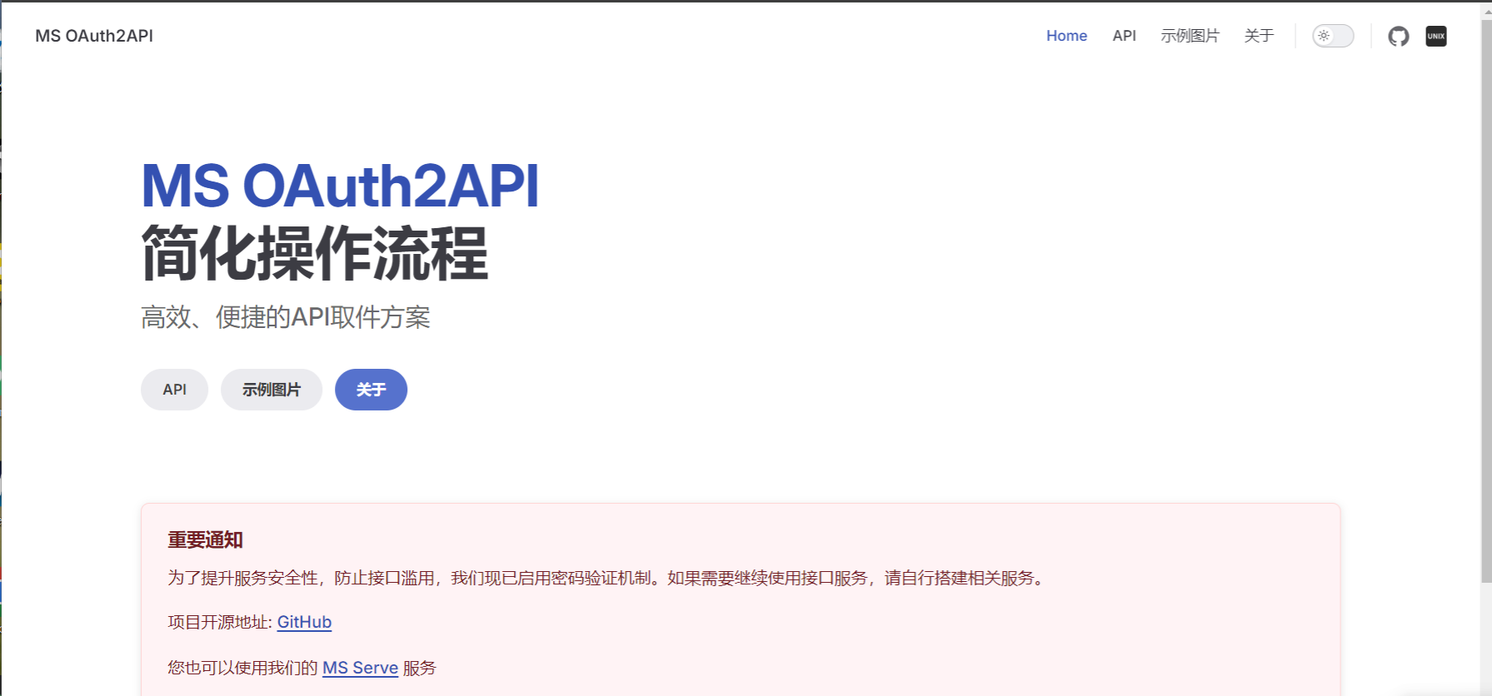1492x696 pixels.
Task: Open the API nav item in header
Action: click(1124, 36)
